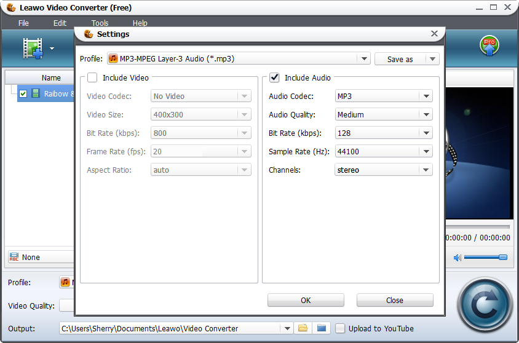The image size is (519, 343).
Task: Click the OK button
Action: pos(306,301)
